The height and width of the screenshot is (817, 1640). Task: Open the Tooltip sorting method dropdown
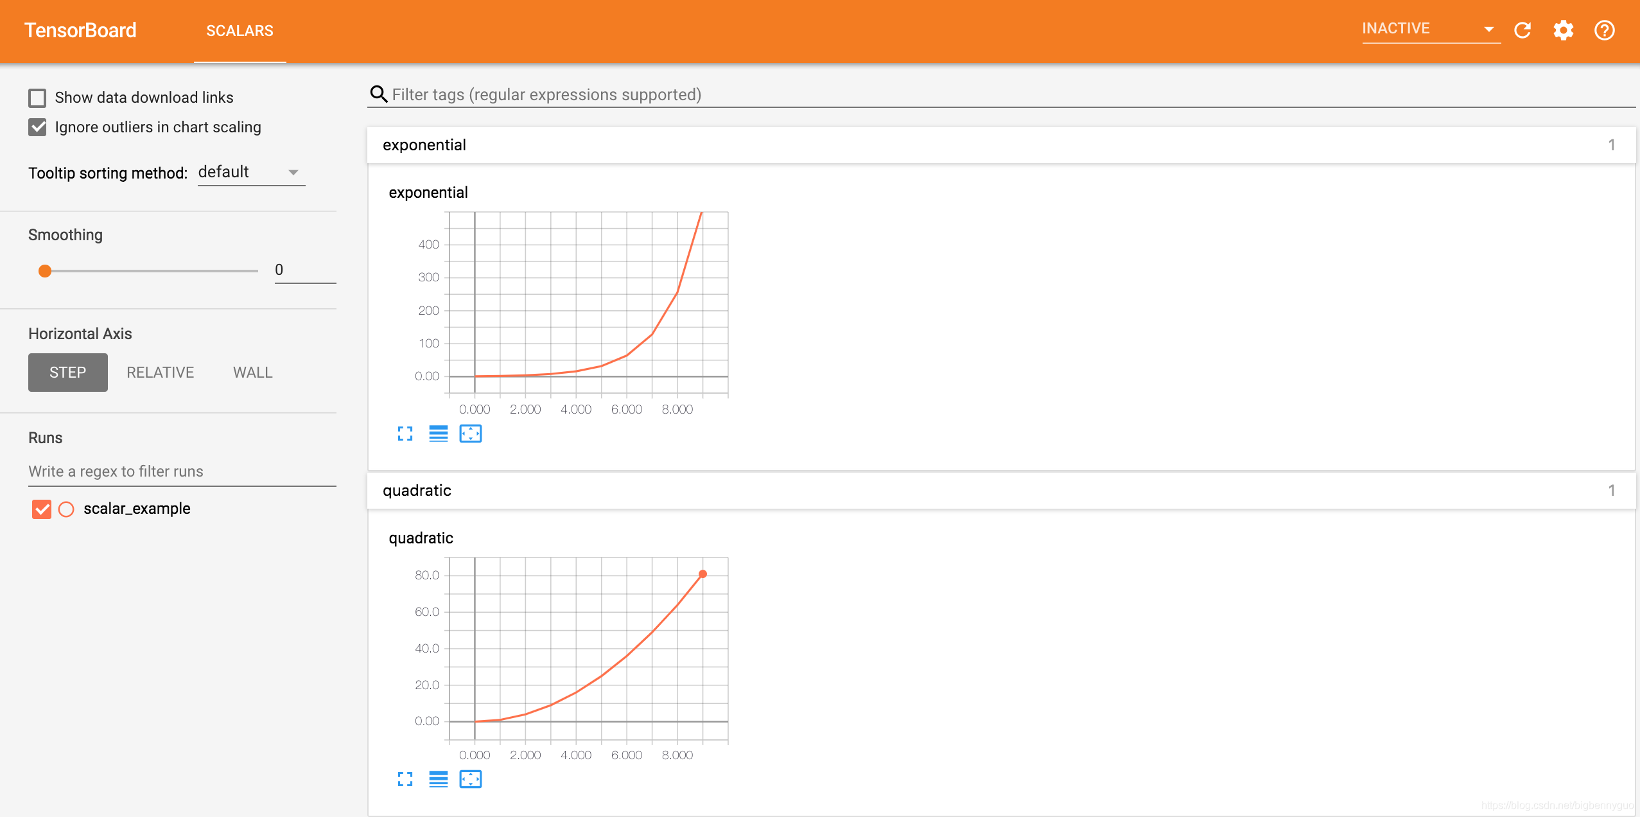coord(251,172)
